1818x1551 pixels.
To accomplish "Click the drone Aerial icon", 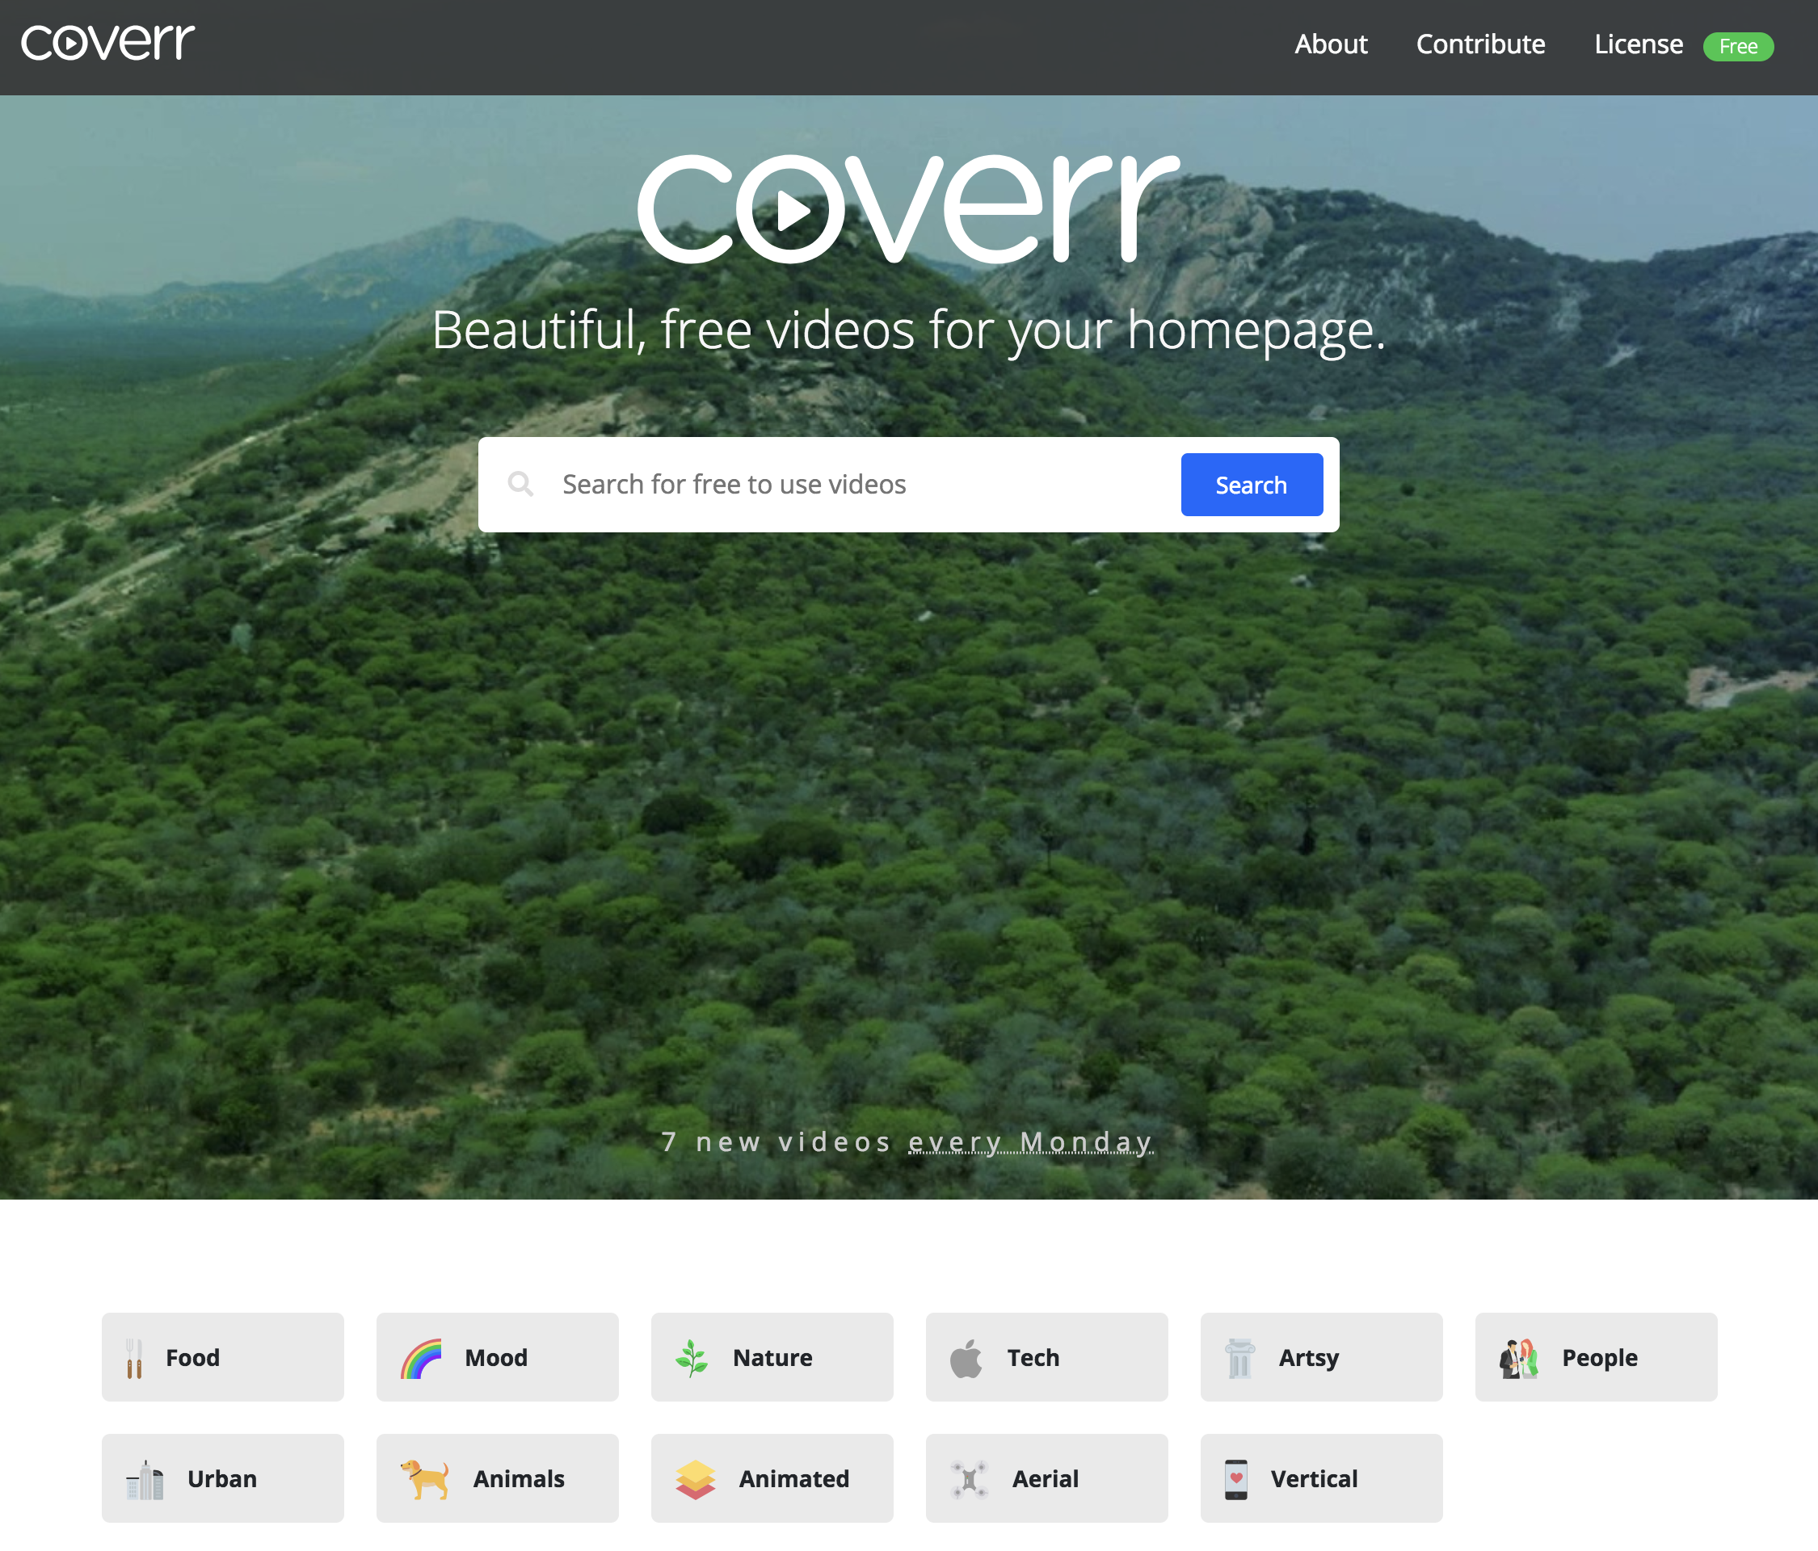I will 970,1480.
